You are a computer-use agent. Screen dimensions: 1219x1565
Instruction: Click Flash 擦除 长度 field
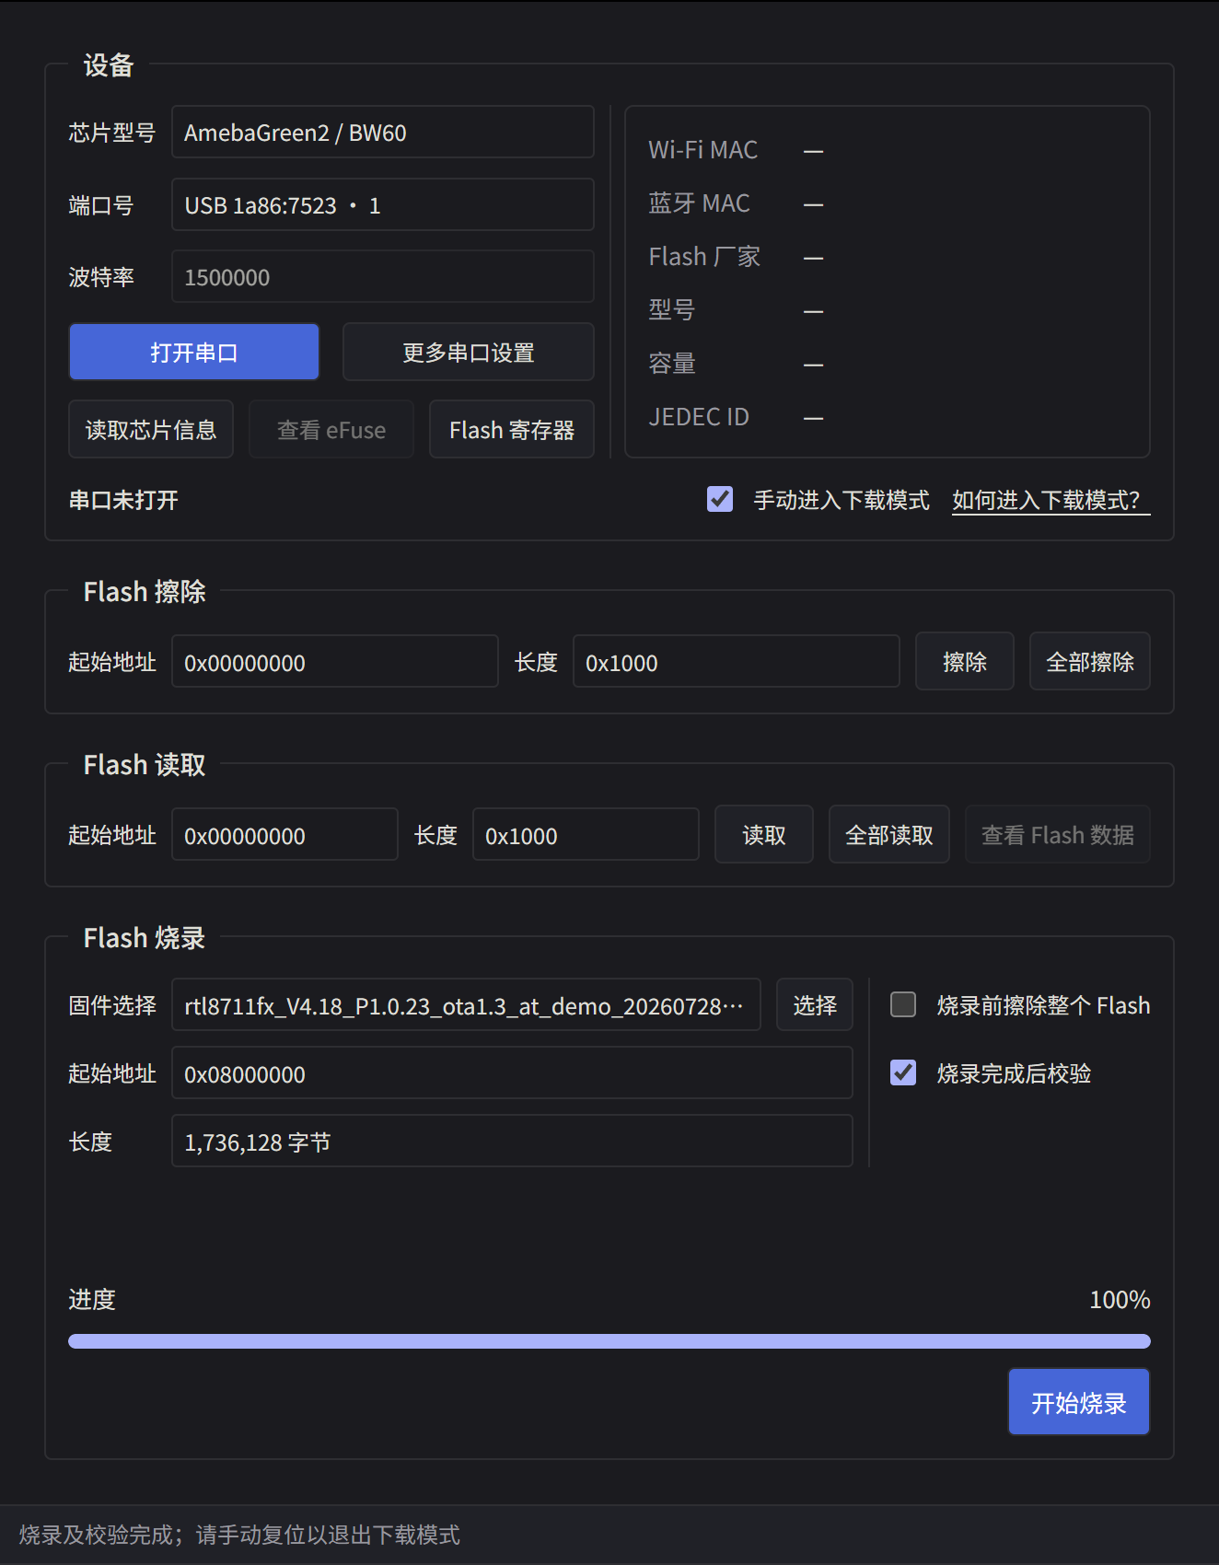(737, 662)
